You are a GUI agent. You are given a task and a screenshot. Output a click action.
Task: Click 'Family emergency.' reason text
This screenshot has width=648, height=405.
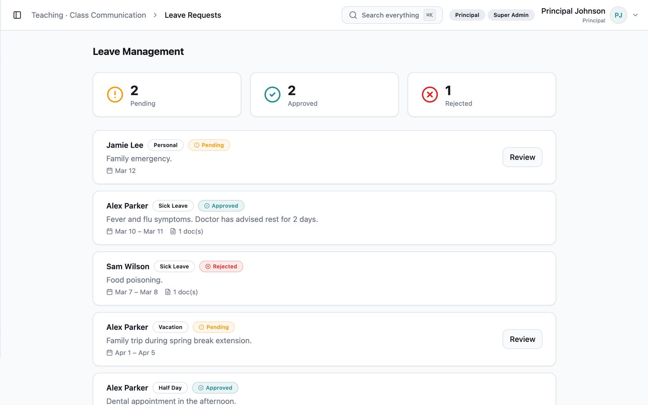tap(139, 158)
